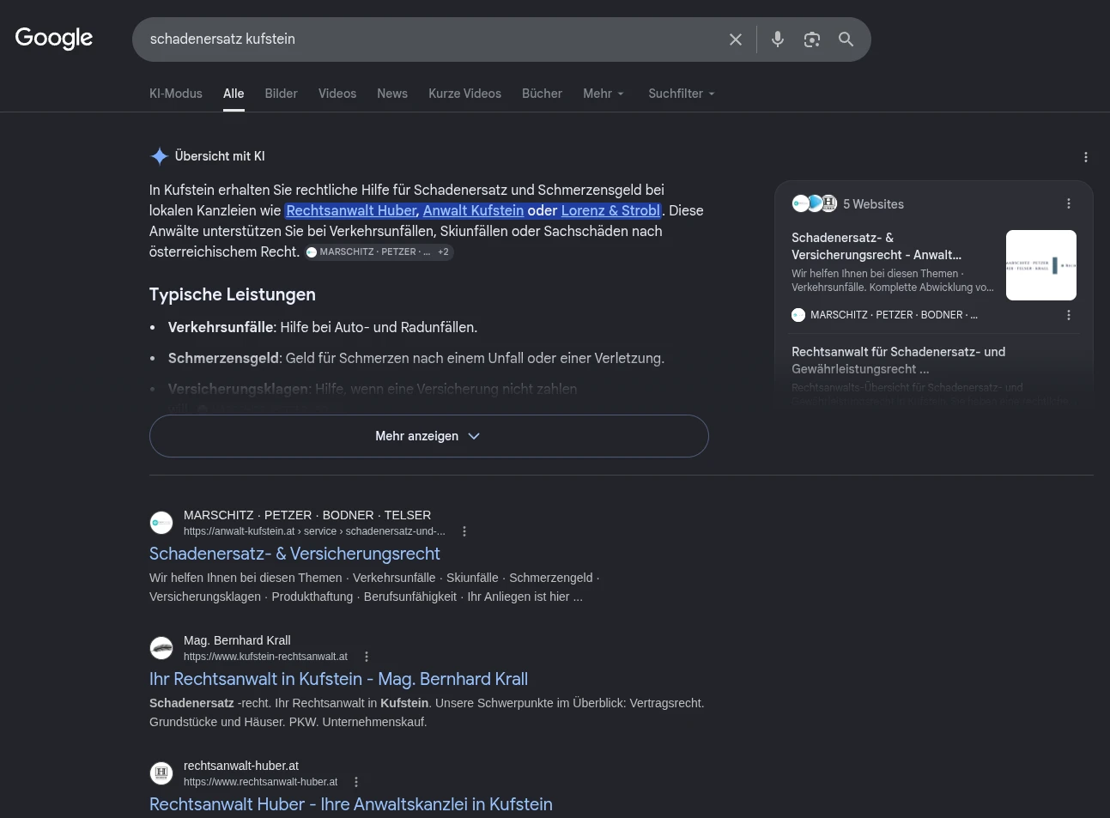
Task: Open the Bücher tab
Action: coord(542,94)
